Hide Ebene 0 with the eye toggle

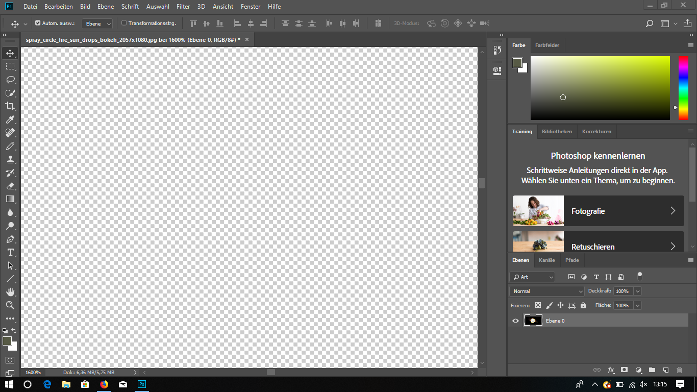(x=515, y=321)
